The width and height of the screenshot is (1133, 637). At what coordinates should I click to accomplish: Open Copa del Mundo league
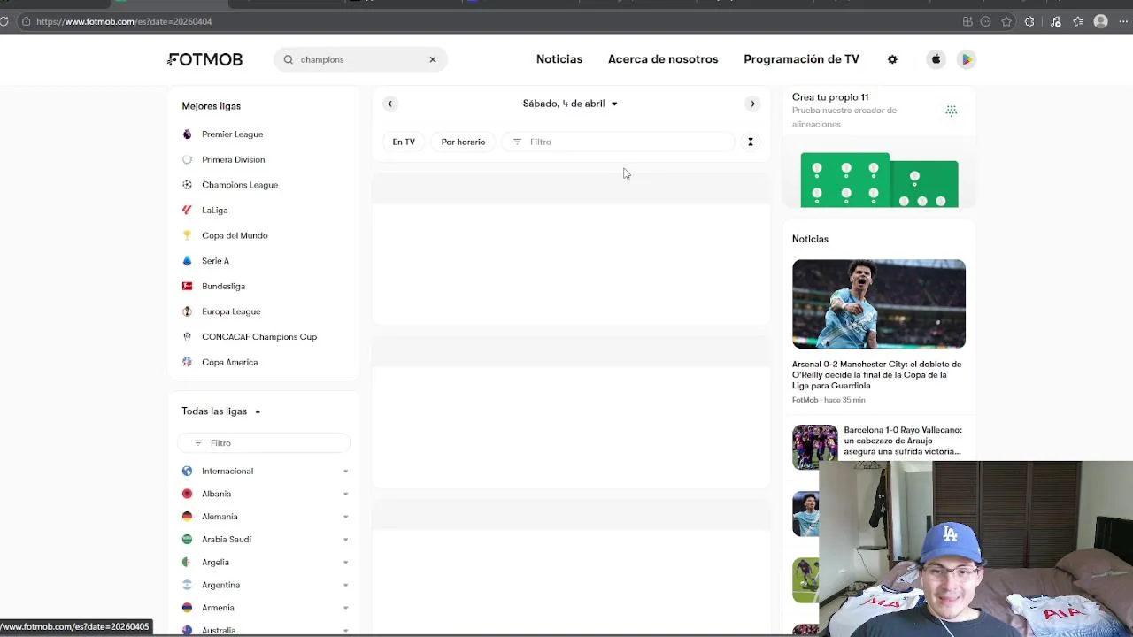235,235
